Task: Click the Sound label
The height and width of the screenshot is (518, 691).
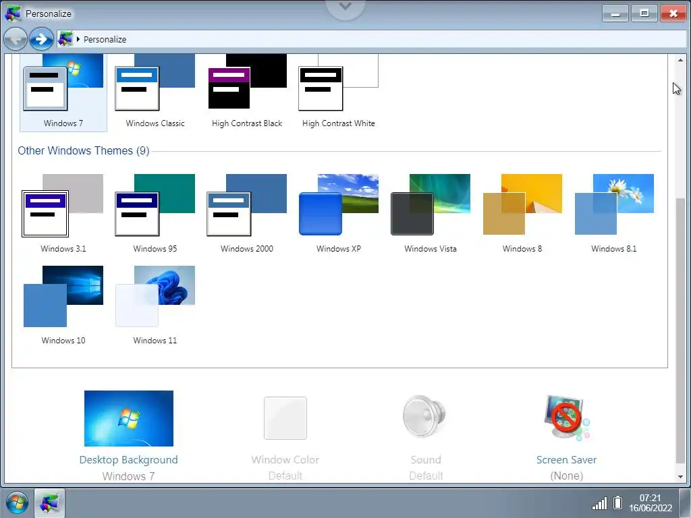Action: pyautogui.click(x=426, y=460)
